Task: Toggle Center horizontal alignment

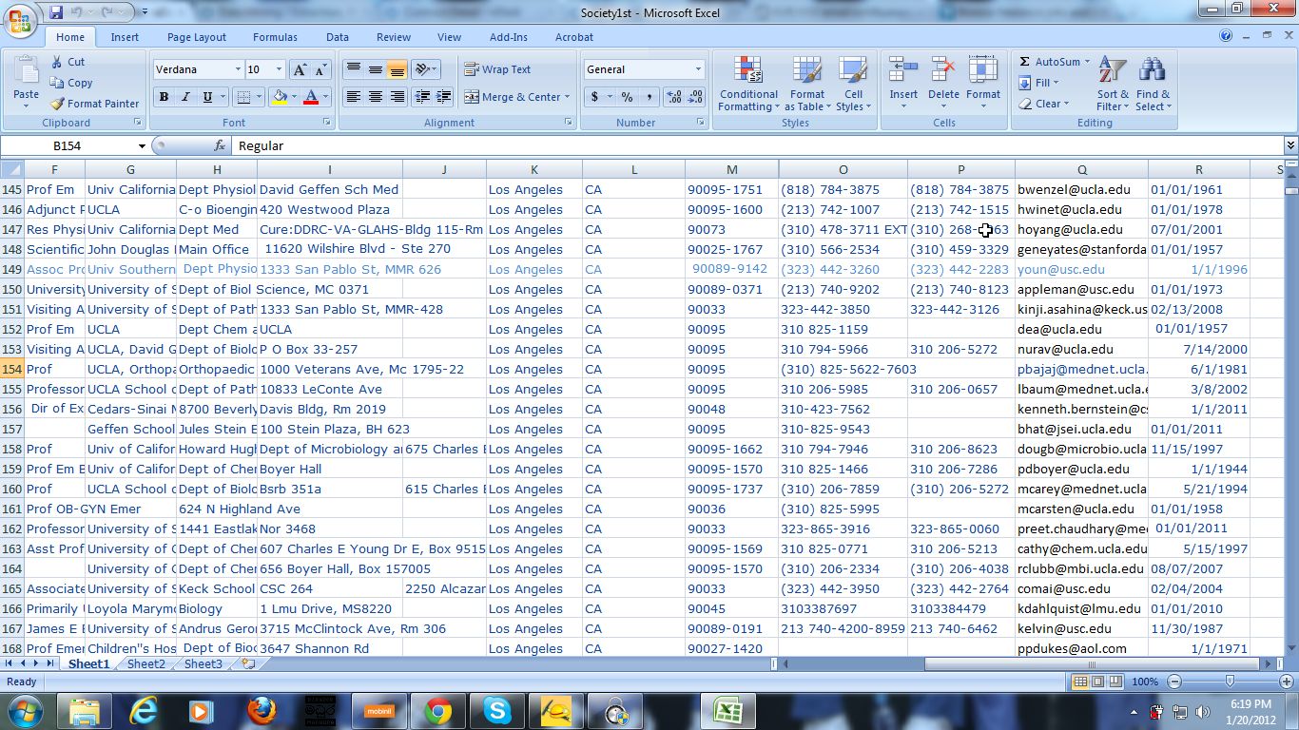Action: [376, 97]
